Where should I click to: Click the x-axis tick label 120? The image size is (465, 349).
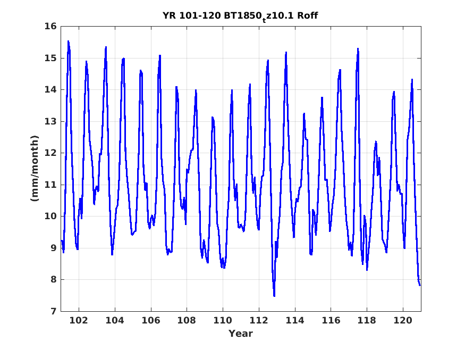click(x=403, y=320)
